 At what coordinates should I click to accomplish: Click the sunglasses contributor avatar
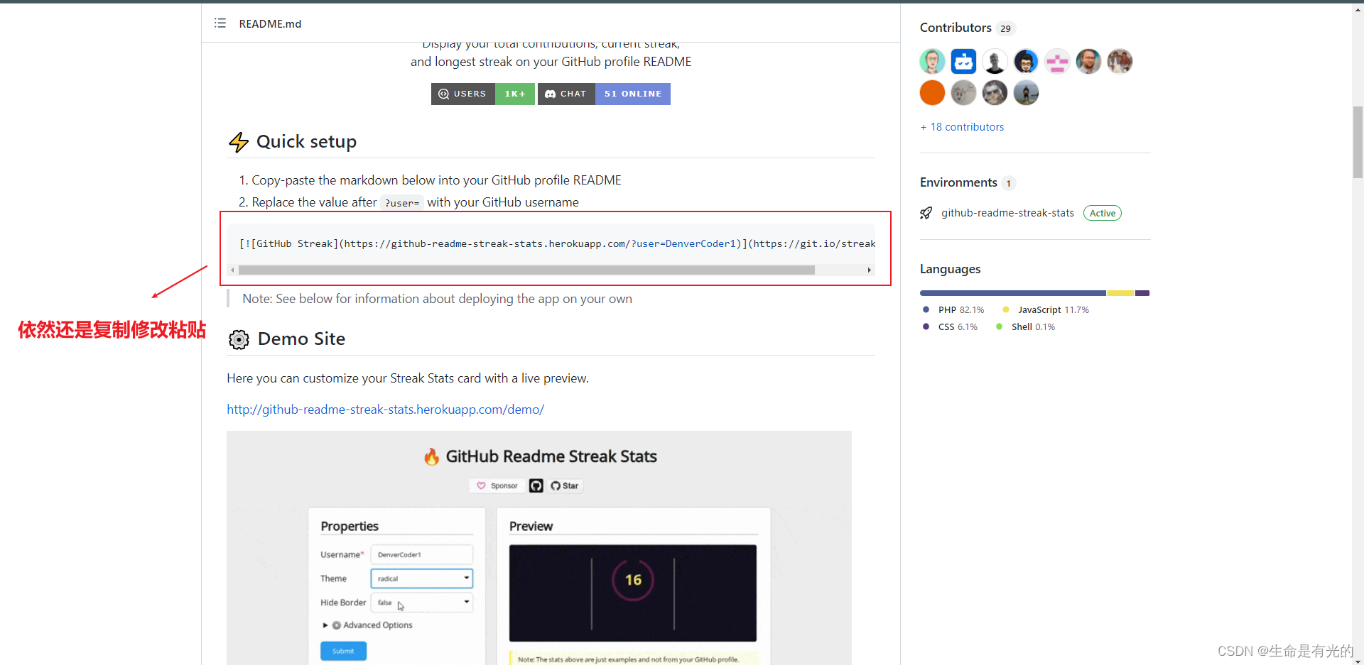pyautogui.click(x=995, y=93)
